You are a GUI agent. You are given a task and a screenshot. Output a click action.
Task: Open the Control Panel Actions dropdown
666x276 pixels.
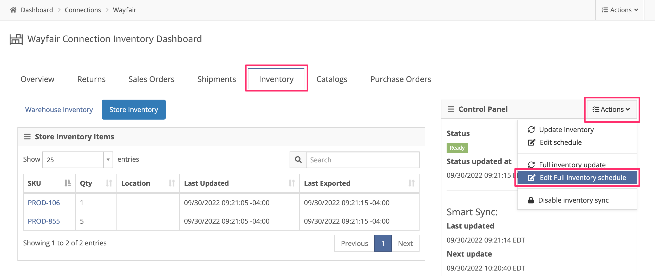click(x=611, y=109)
